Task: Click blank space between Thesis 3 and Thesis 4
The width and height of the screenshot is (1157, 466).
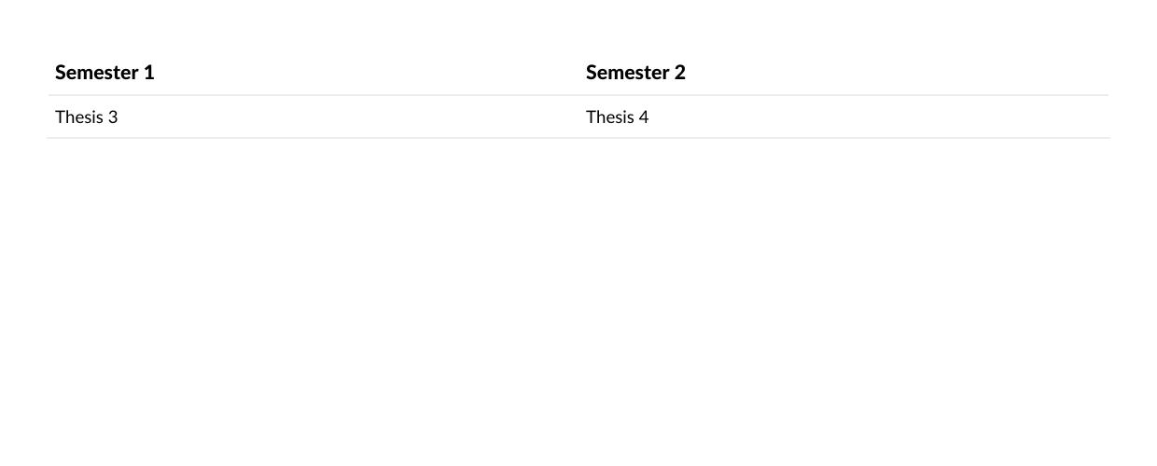Action: [350, 117]
